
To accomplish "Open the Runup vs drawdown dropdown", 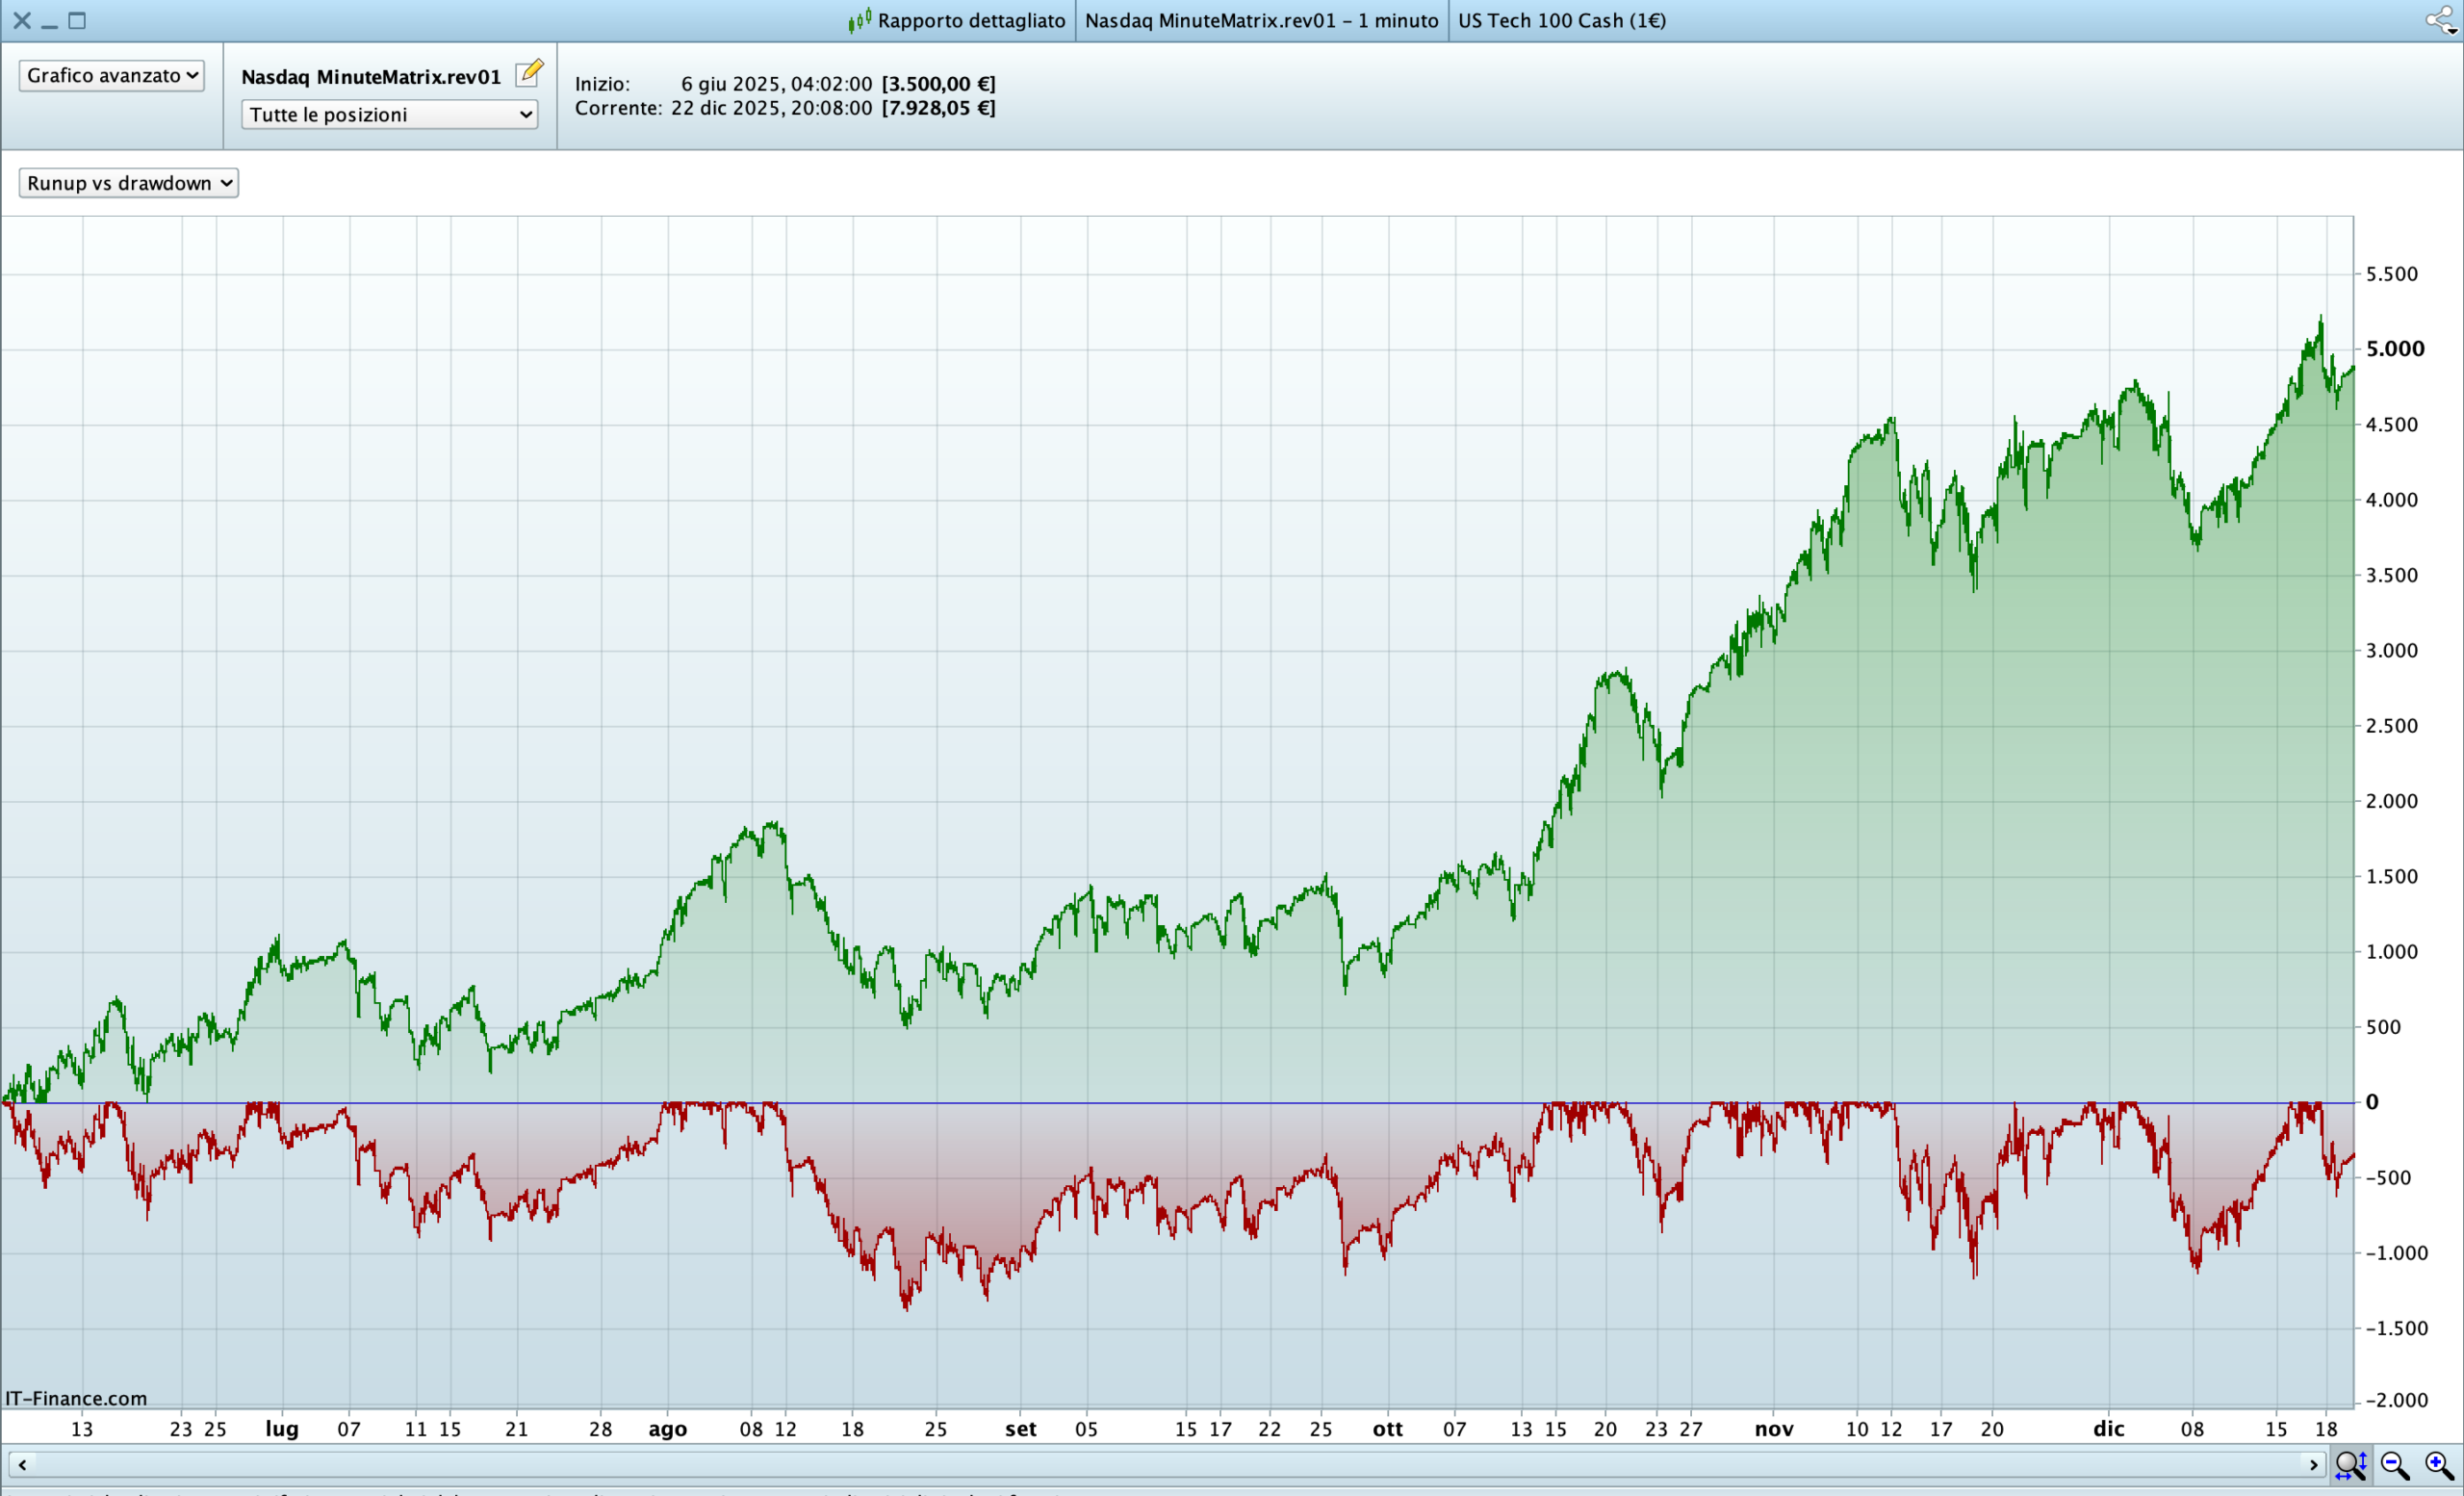I will click(x=128, y=183).
